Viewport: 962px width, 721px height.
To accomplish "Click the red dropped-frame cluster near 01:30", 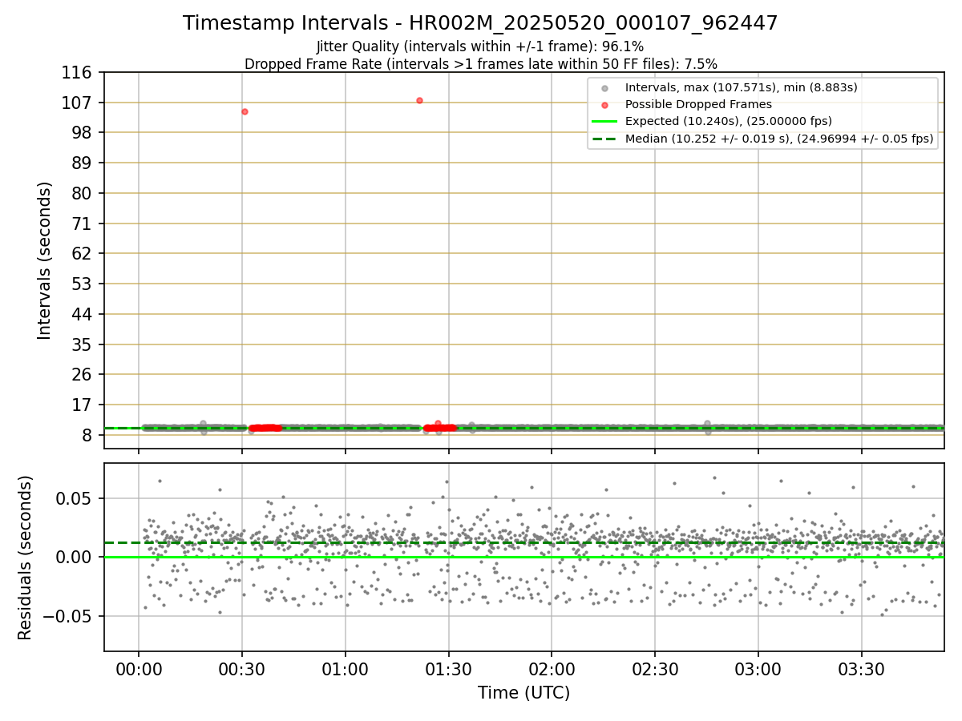I will (x=439, y=428).
